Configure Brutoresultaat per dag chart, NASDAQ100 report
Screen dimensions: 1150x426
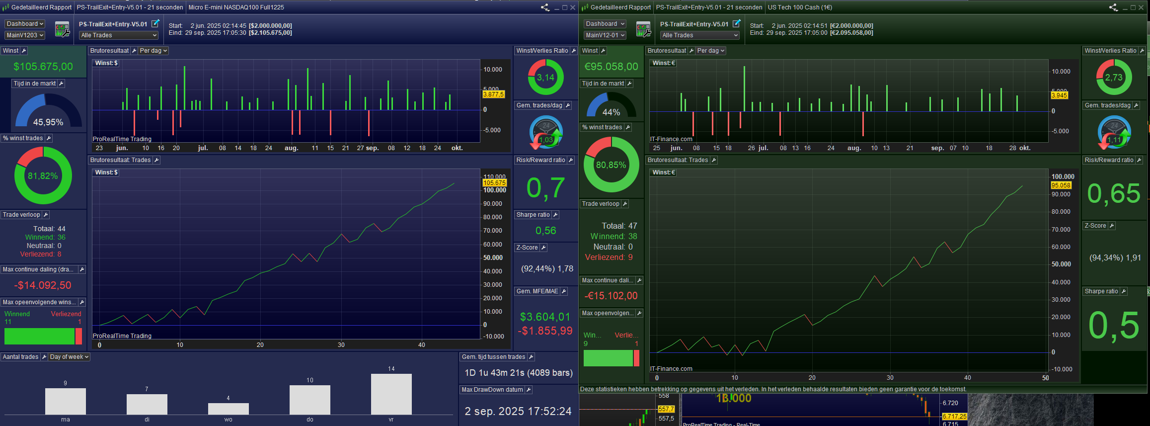coord(134,51)
